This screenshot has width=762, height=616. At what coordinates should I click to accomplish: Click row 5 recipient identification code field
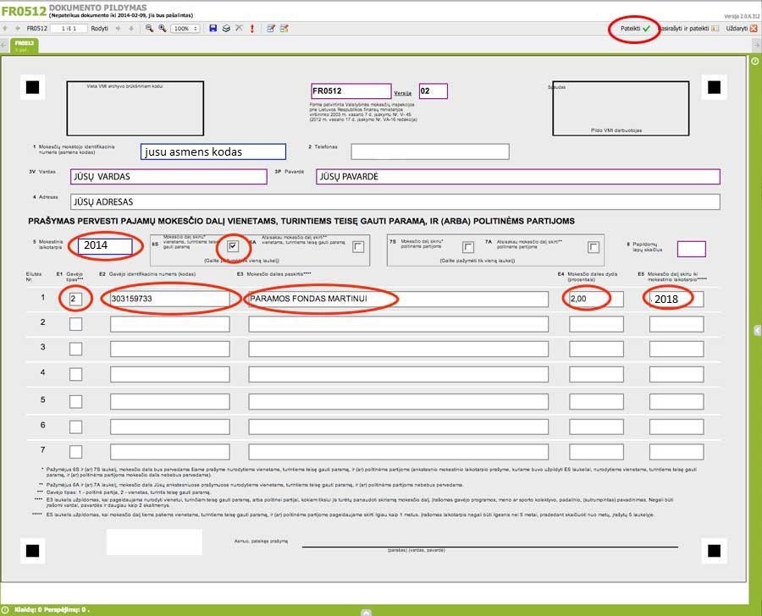(170, 401)
